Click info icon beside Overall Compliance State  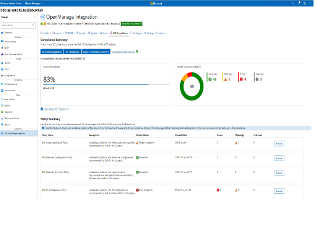point(200,67)
